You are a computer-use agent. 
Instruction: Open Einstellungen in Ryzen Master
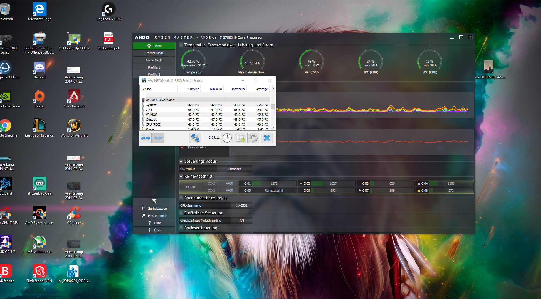(154, 216)
